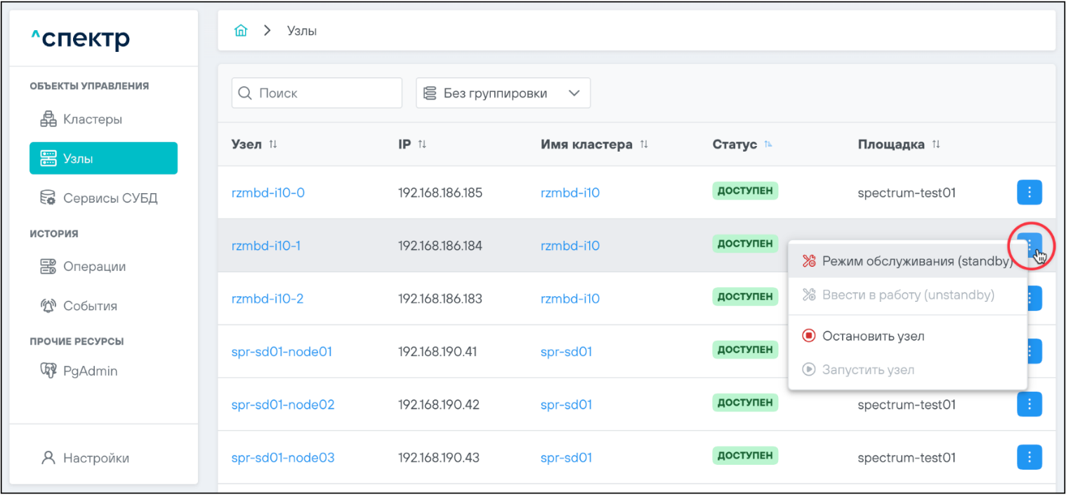Launch PgAdmin from sidebar

click(90, 371)
